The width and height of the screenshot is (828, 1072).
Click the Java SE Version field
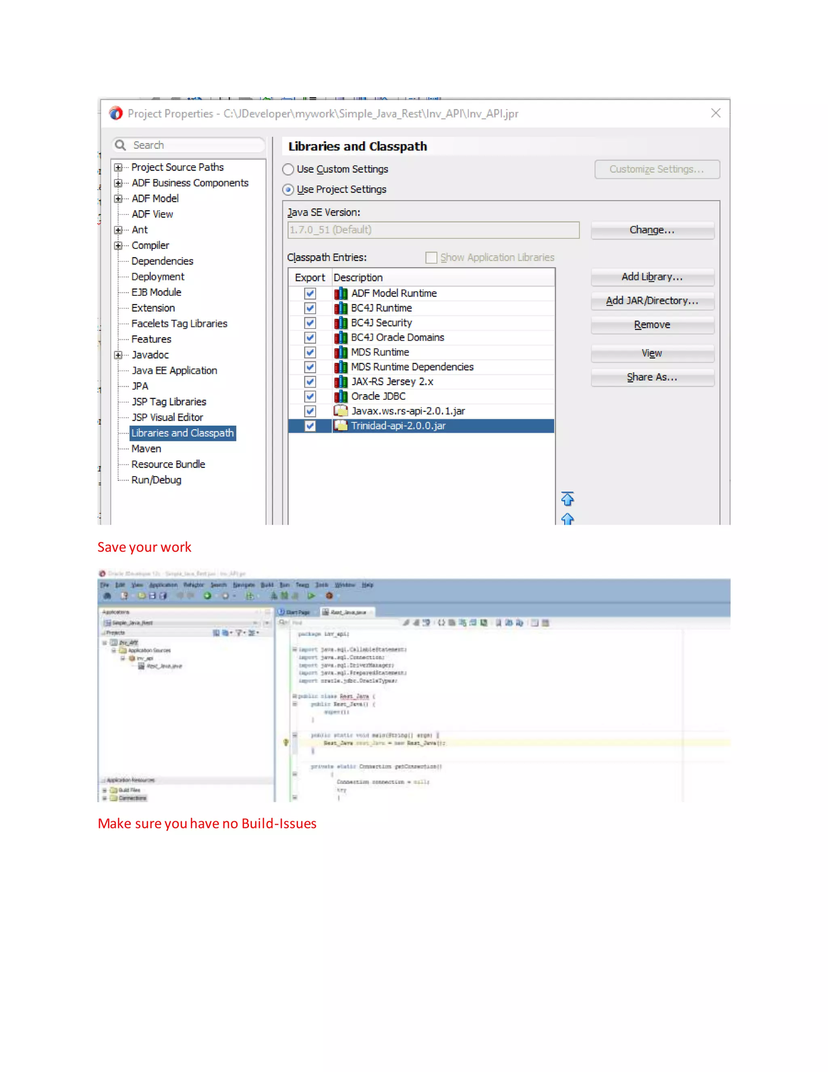pyautogui.click(x=433, y=230)
